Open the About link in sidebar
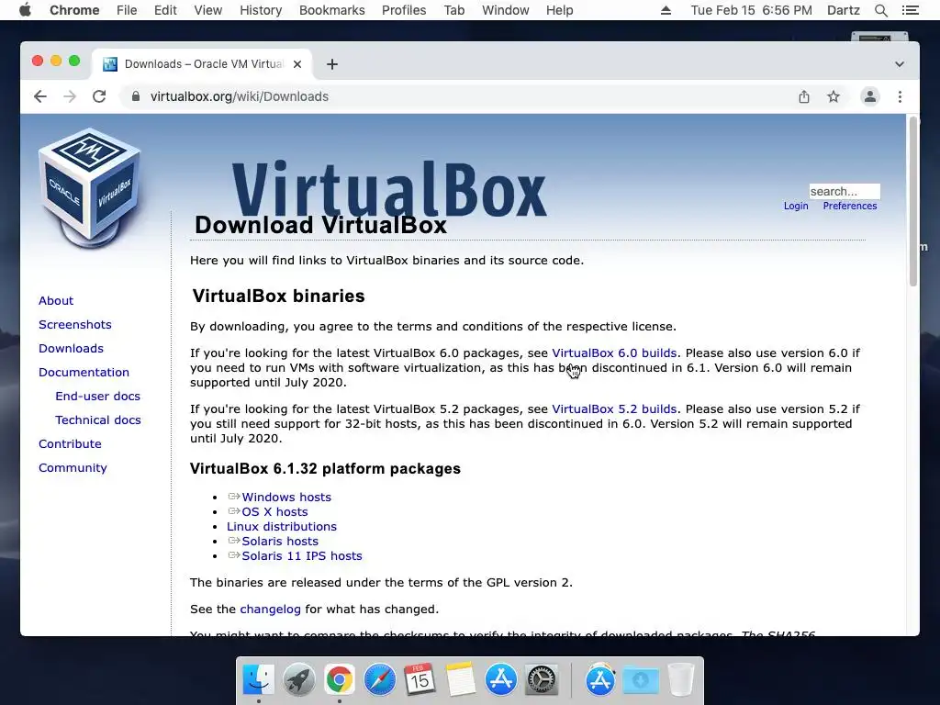Image resolution: width=940 pixels, height=705 pixels. (x=56, y=301)
